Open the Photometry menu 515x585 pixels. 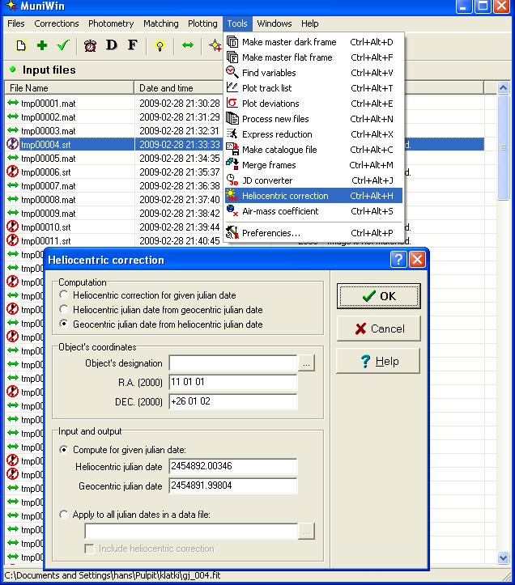112,23
